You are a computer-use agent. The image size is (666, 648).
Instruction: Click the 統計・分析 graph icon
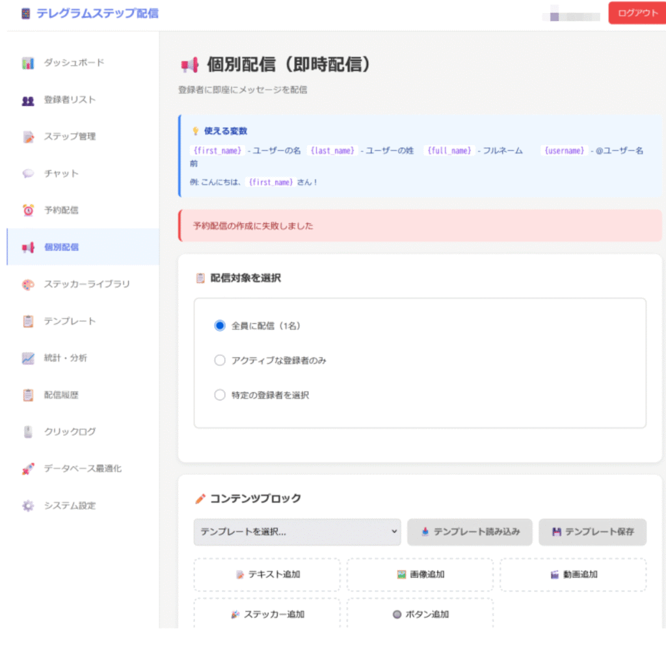tap(28, 358)
